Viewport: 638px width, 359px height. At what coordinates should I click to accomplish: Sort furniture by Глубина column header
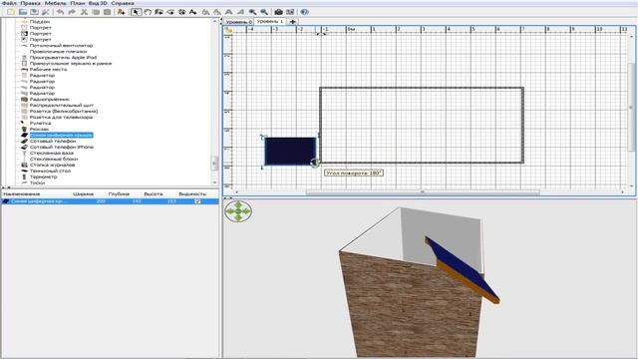click(119, 194)
